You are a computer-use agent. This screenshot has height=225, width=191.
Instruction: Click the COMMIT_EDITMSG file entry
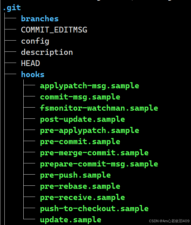[x=54, y=30]
